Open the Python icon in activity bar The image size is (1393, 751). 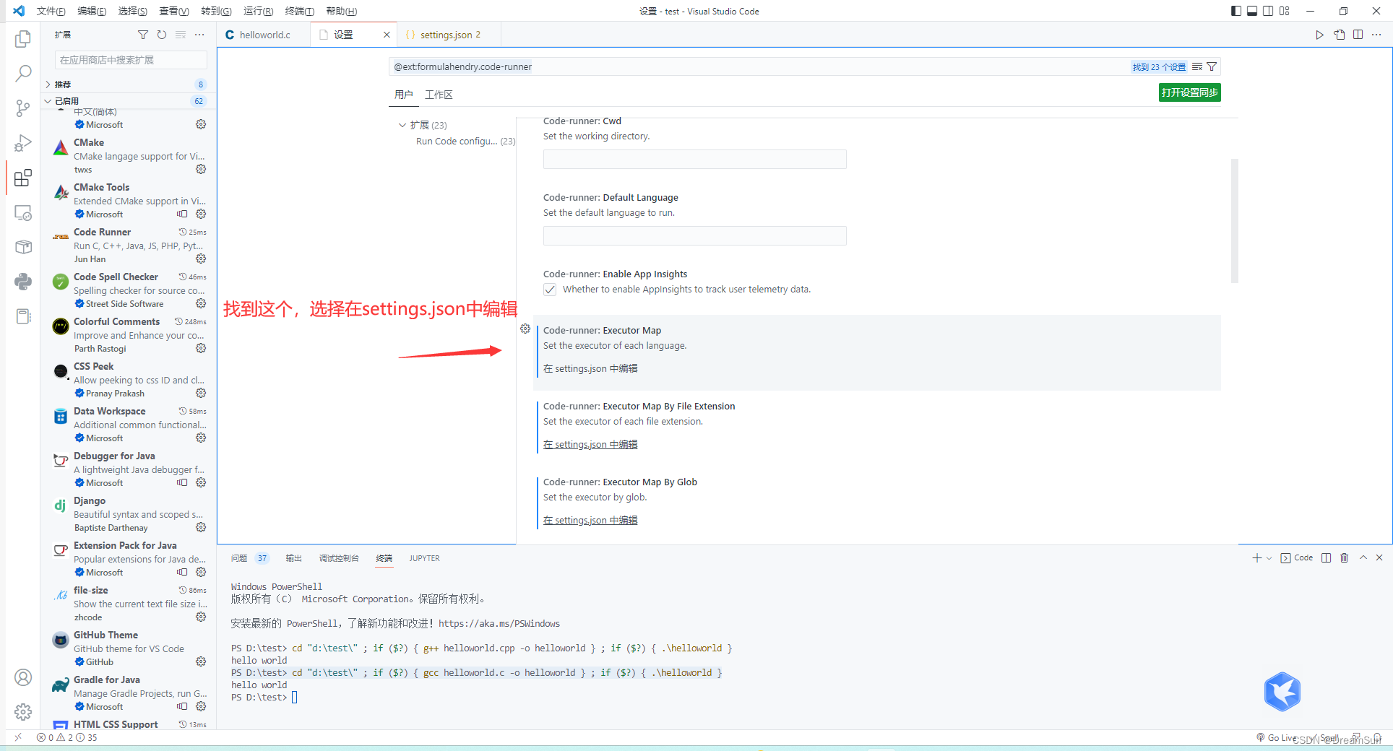click(x=23, y=282)
